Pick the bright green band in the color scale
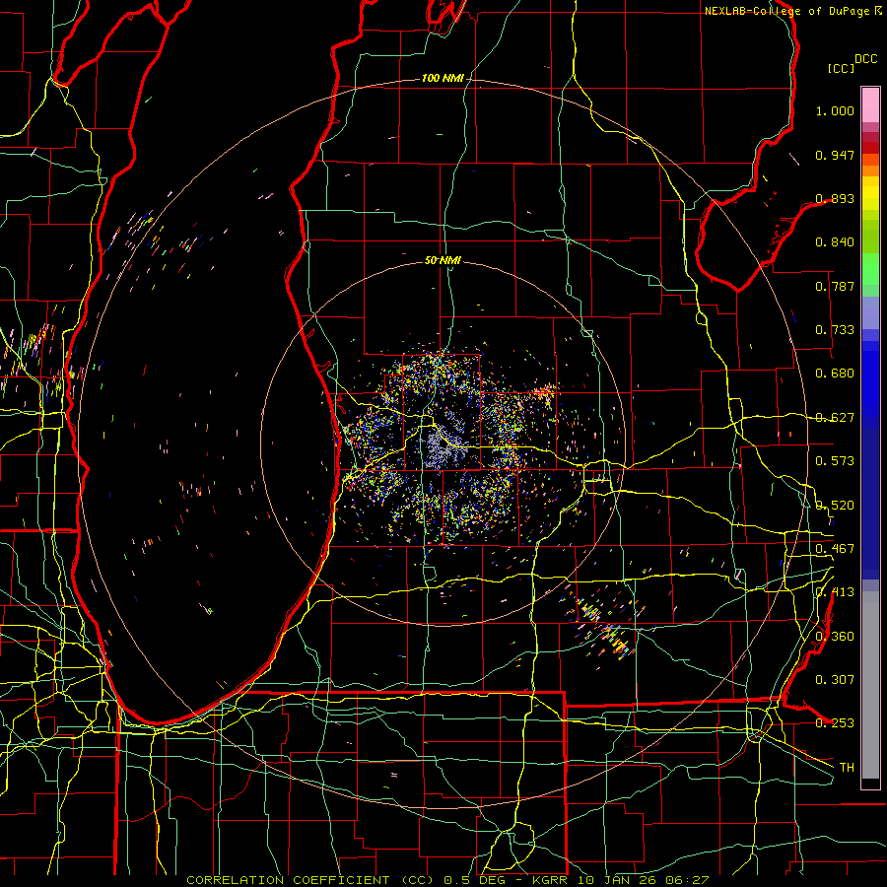The height and width of the screenshot is (887, 887). [870, 269]
